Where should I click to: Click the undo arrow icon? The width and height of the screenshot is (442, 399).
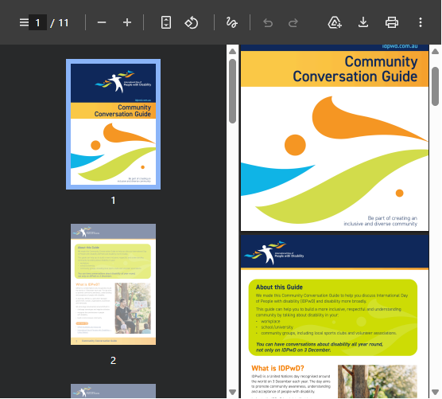point(268,22)
